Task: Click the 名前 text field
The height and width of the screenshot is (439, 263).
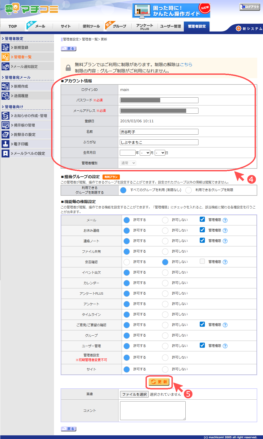Action: coord(159,132)
